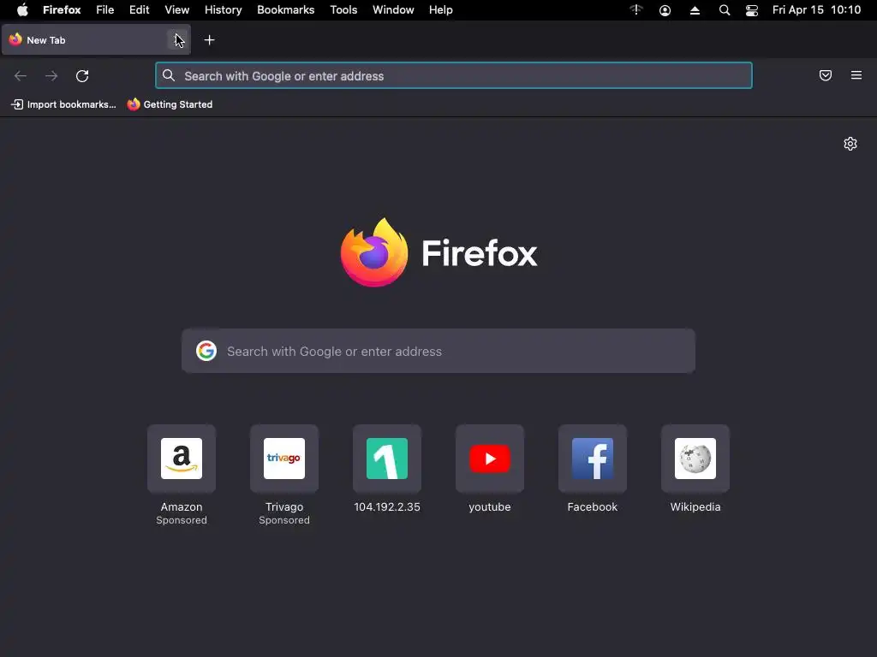The height and width of the screenshot is (657, 877).
Task: Click the date and time Fri Apr 15
Action: [816, 10]
